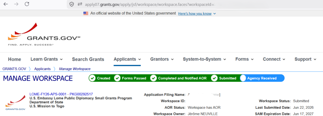This screenshot has width=323, height=116.
Task: Click the browser forward arrow
Action: (16, 4)
